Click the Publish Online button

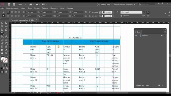point(104,5)
